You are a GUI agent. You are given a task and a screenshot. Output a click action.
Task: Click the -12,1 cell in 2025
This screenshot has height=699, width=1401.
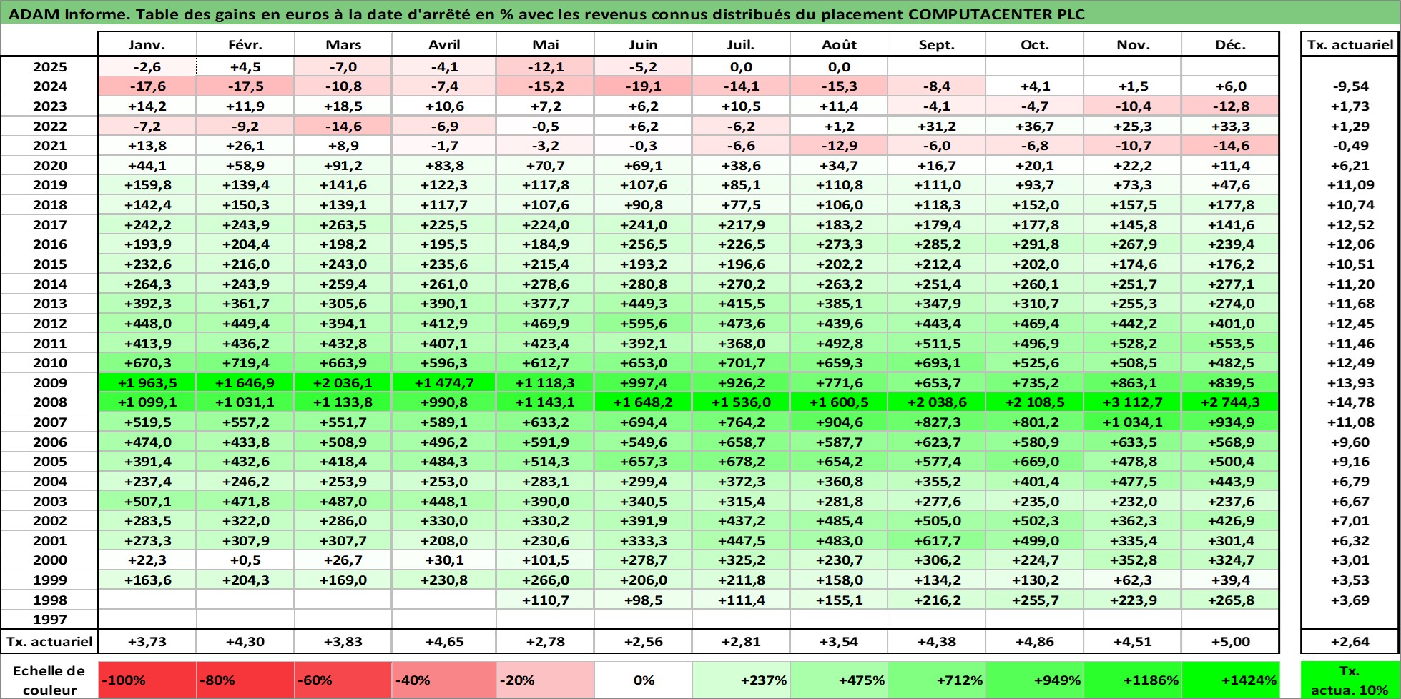click(546, 67)
